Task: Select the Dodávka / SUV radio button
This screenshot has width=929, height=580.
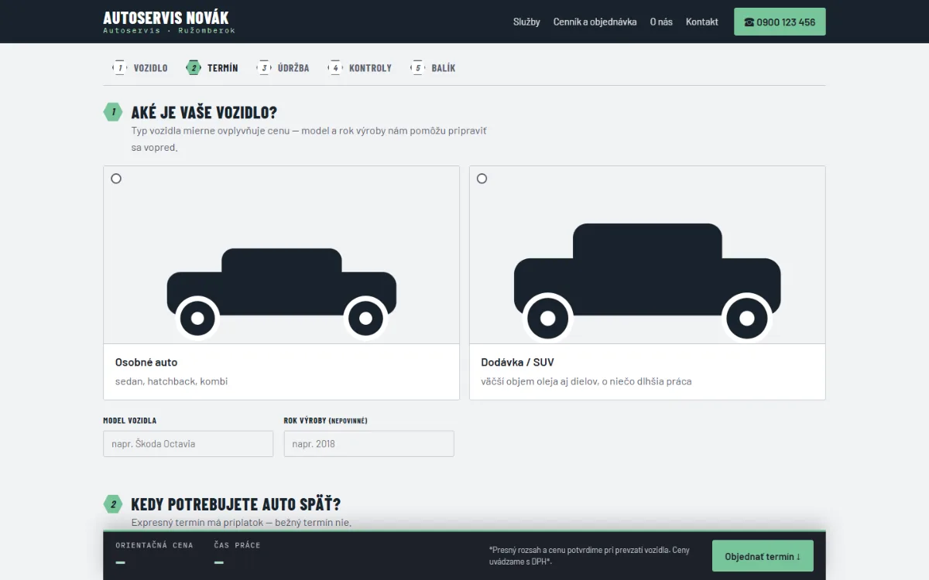Action: (482, 179)
